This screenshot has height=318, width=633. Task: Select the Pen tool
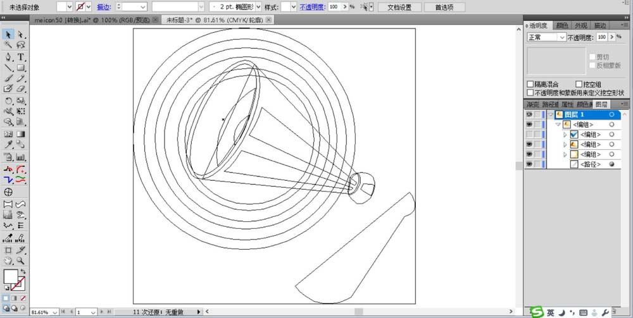(x=8, y=58)
